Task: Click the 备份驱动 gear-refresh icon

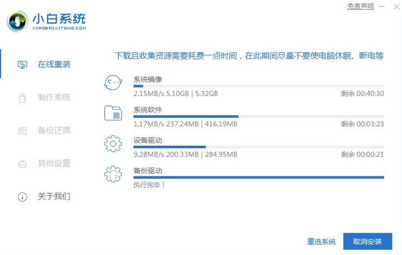Action: pyautogui.click(x=113, y=174)
